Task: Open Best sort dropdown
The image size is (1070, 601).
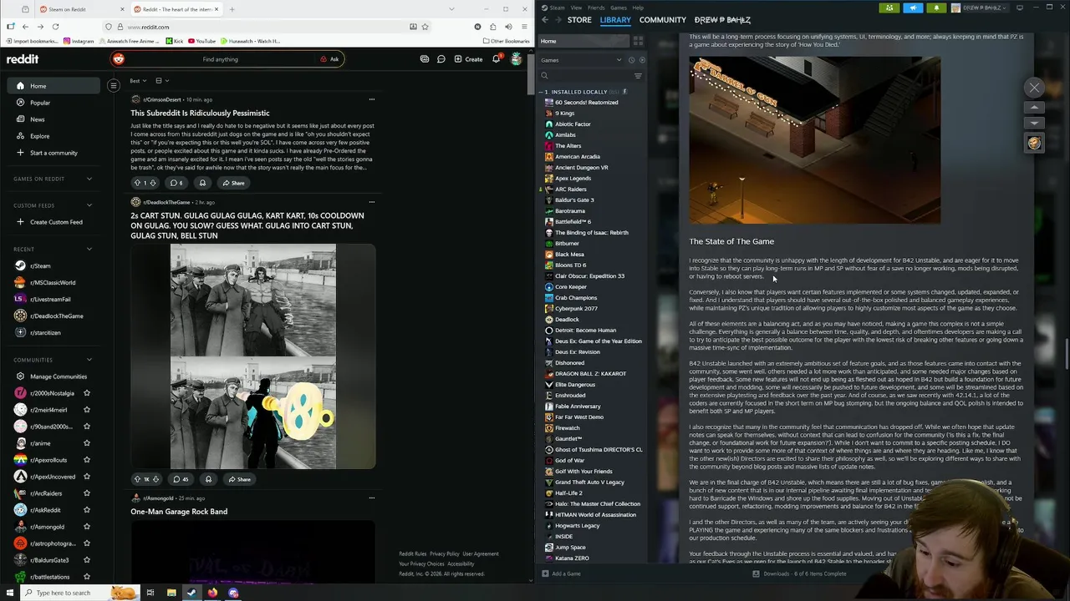Action: (139, 81)
